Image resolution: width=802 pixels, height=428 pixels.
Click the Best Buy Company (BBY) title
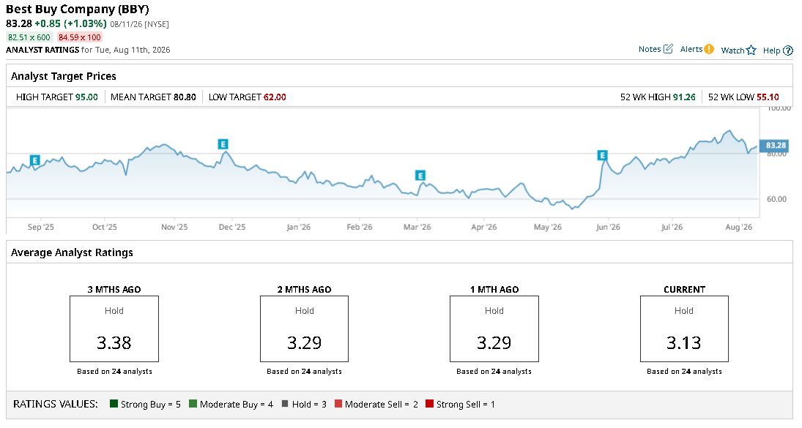tap(77, 10)
